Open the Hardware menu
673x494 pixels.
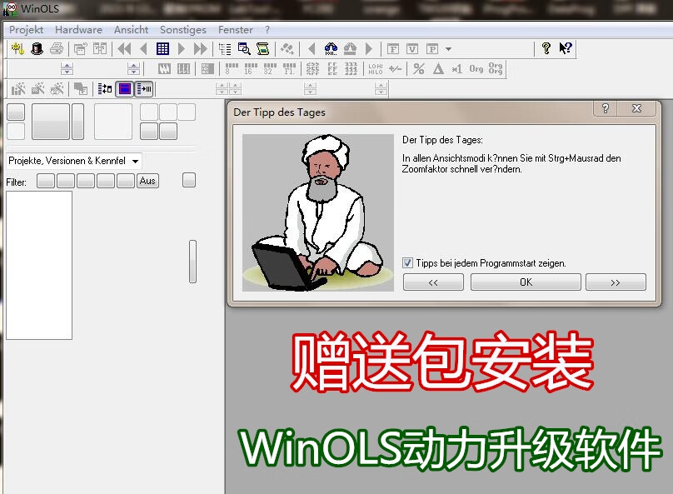pos(78,30)
